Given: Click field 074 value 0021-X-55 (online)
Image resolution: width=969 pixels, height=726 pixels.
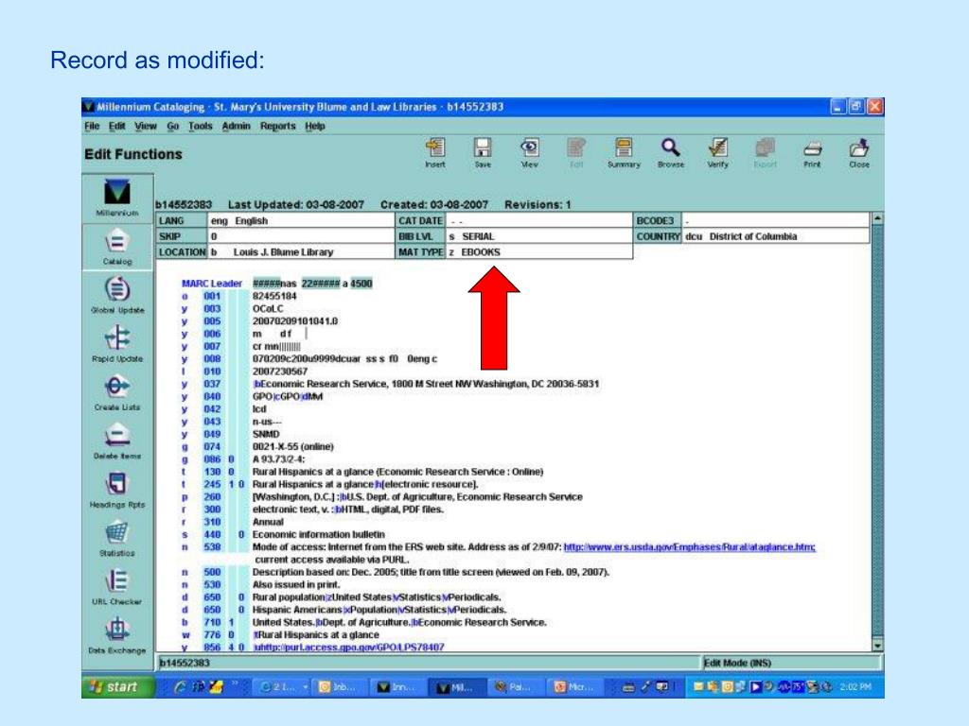Looking at the screenshot, I should (x=293, y=446).
